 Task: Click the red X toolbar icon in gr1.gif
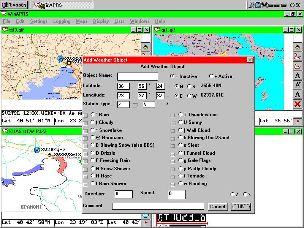click(x=298, y=104)
